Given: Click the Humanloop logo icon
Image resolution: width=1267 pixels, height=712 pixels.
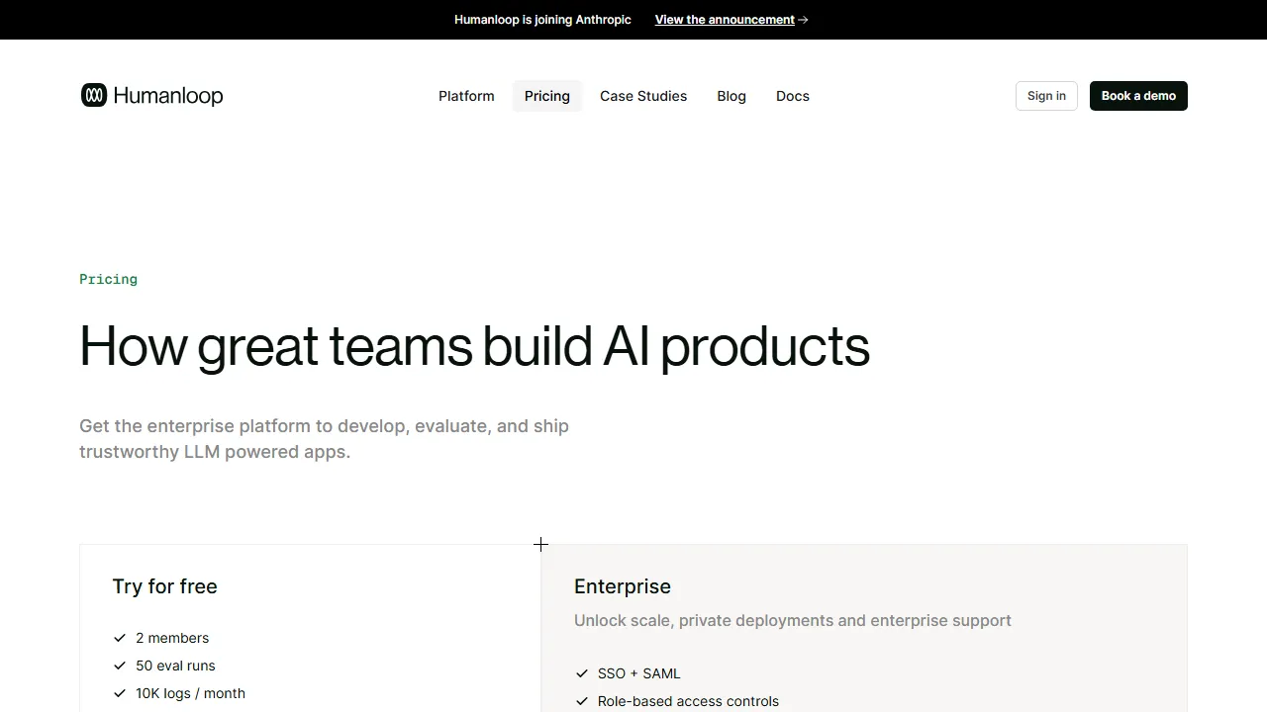Looking at the screenshot, I should click(x=94, y=95).
